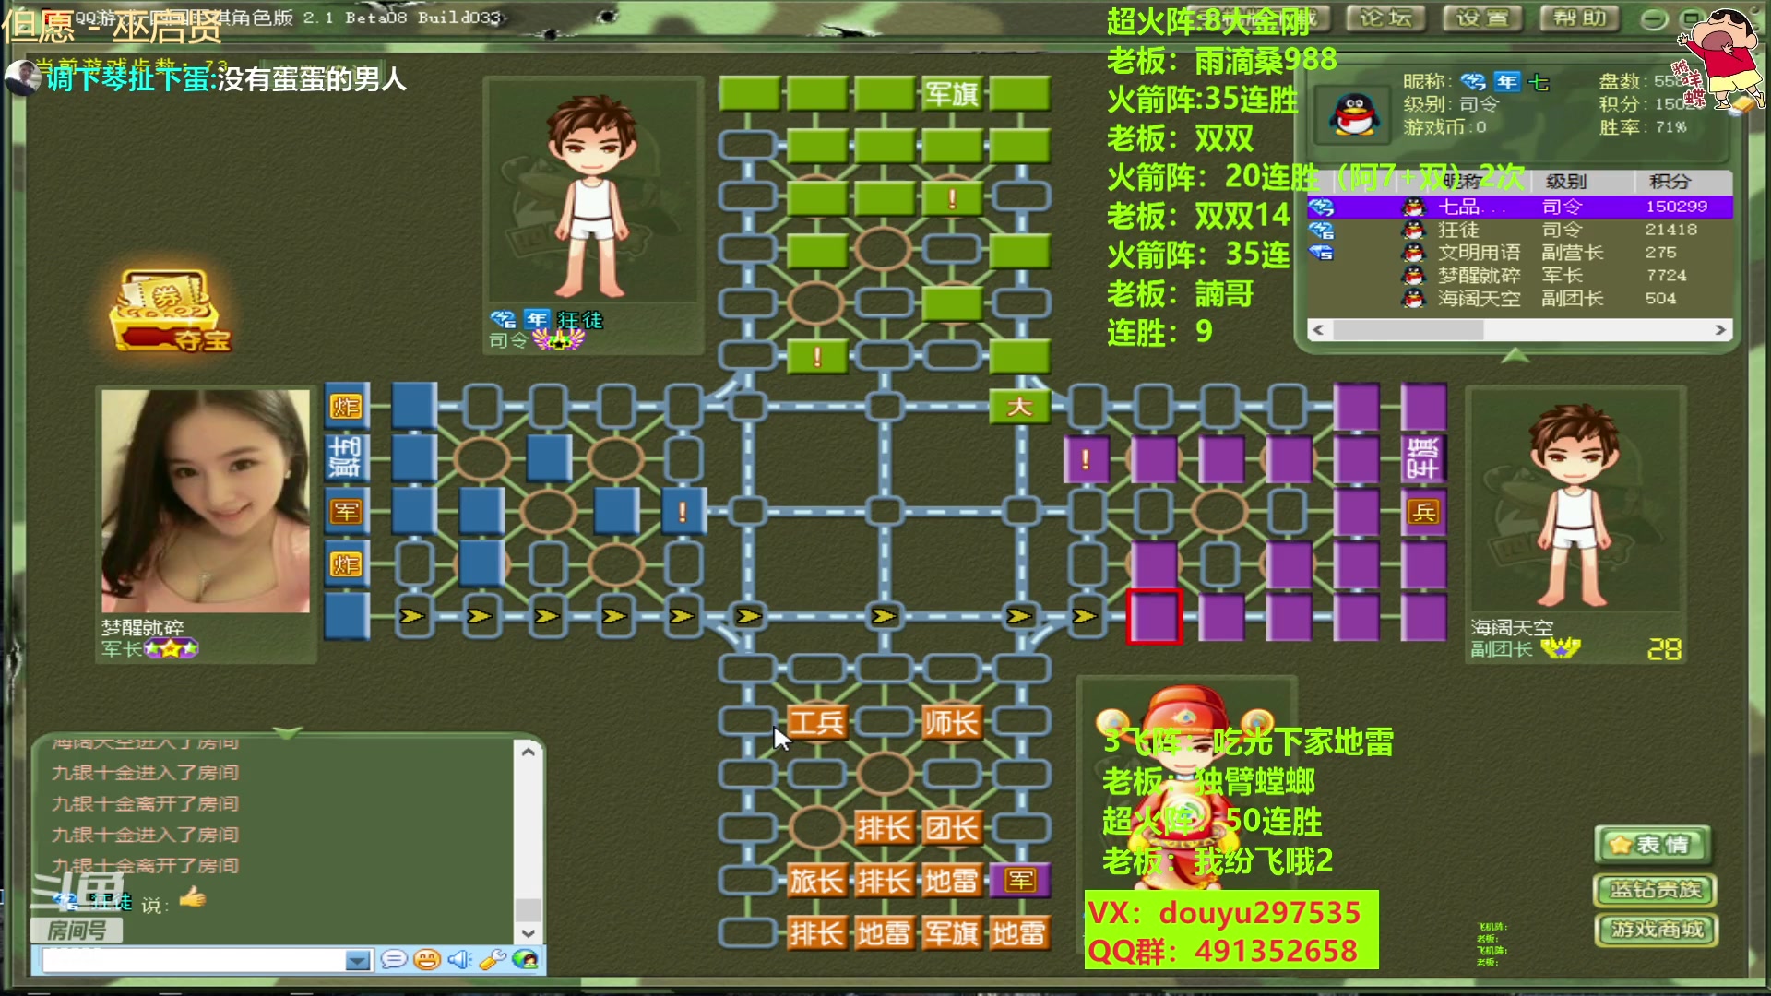Open the chat input history dropdown
Viewport: 1771px width, 996px height.
pyautogui.click(x=357, y=961)
